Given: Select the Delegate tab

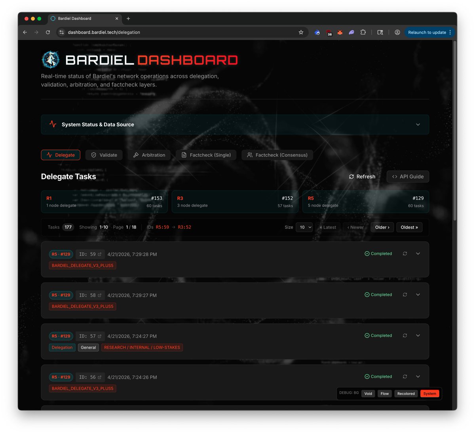Looking at the screenshot, I should point(61,155).
